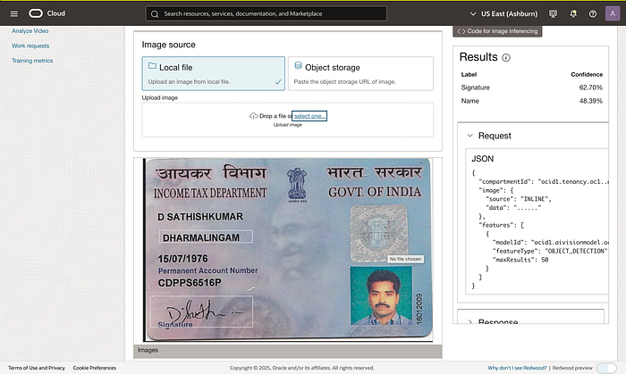Toggle the Redwood preview switch
626x374 pixels.
coord(606,368)
